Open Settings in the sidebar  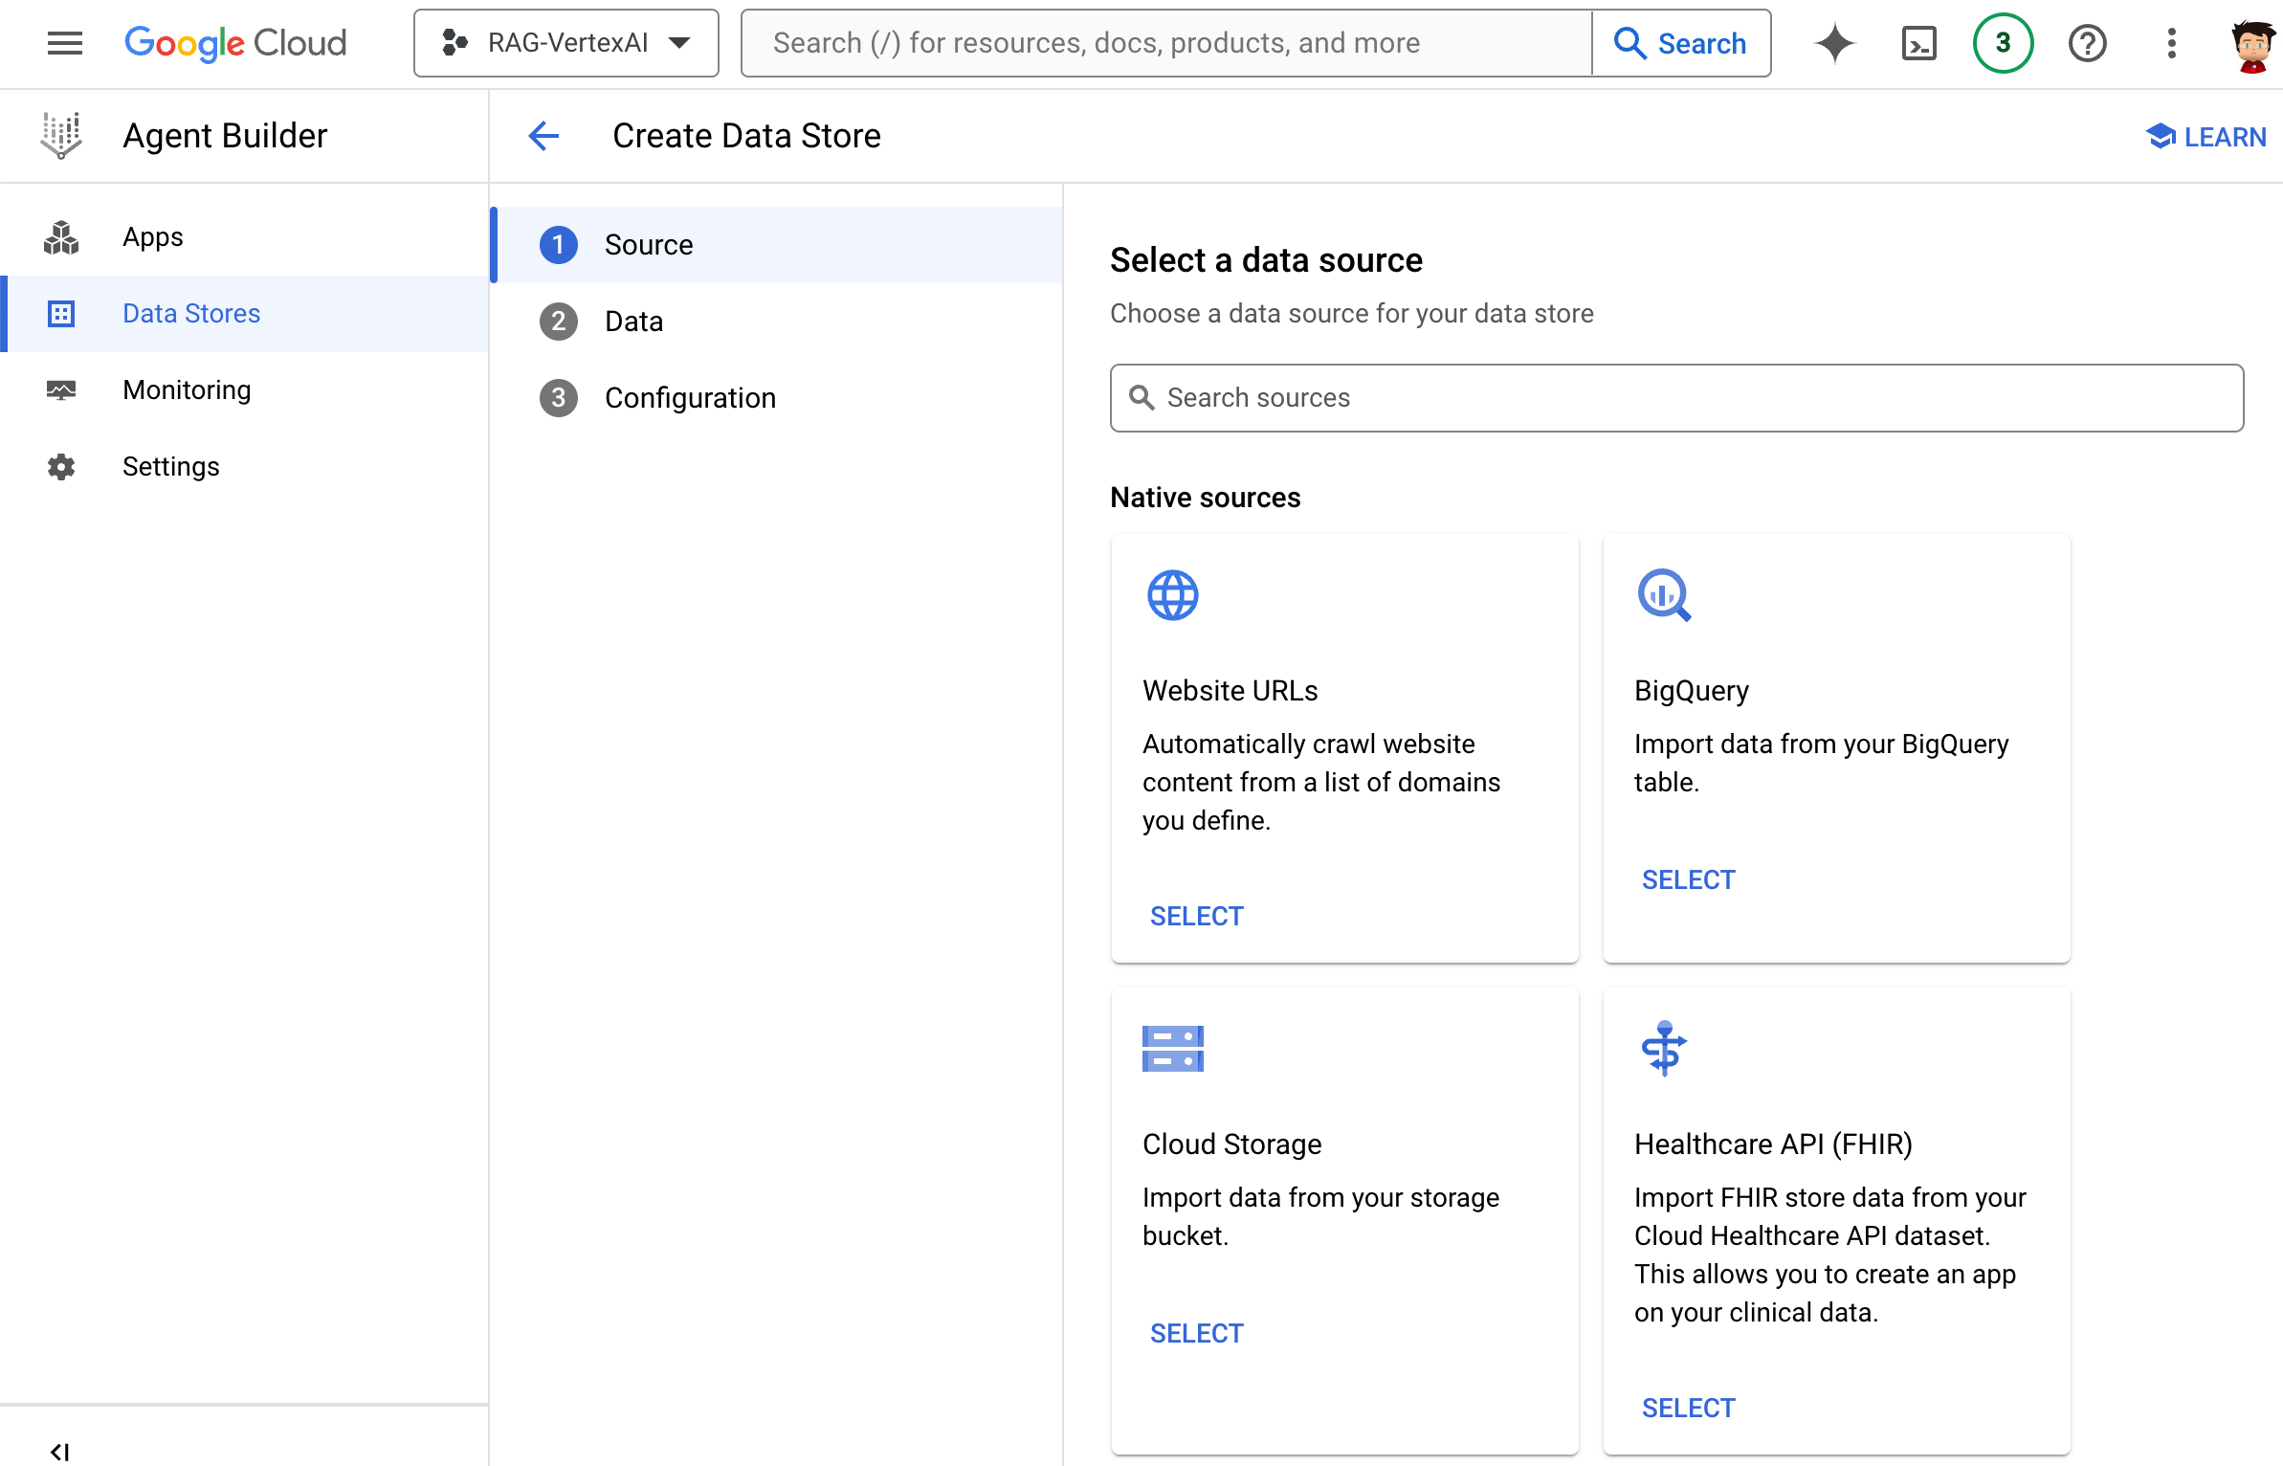pos(171,467)
